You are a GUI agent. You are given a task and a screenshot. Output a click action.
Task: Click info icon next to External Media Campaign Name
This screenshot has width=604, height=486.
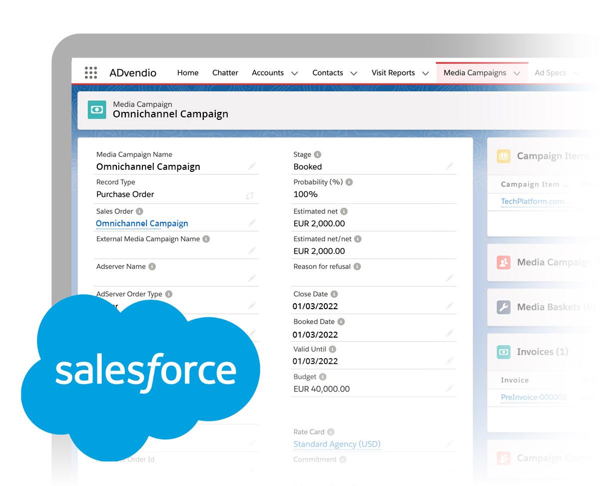[206, 239]
